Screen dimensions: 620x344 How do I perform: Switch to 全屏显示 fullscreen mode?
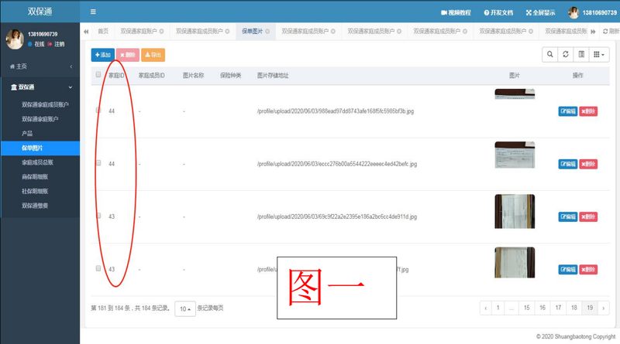tap(540, 12)
